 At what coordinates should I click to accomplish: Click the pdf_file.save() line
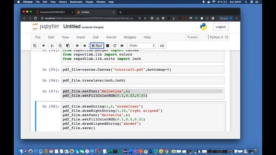pos(79,128)
